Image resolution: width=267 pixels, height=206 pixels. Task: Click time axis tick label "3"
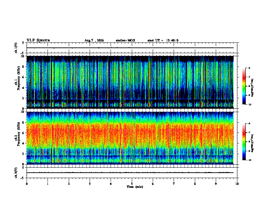click(x=90, y=184)
